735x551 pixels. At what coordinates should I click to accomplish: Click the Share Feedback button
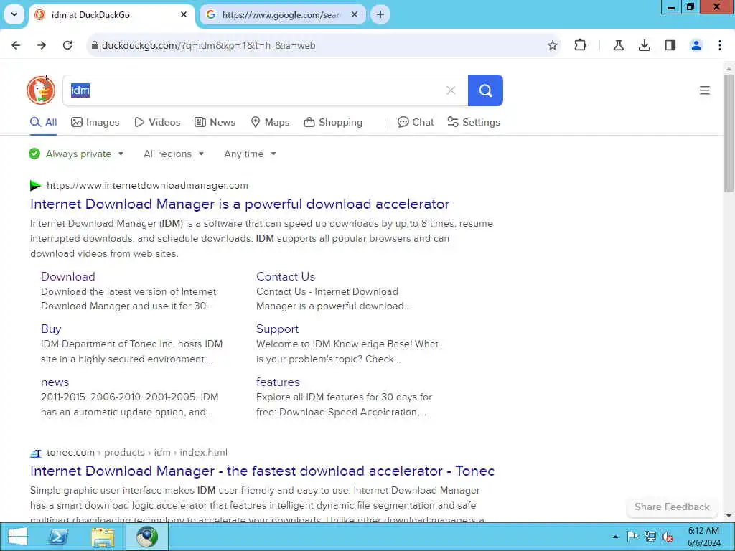tap(672, 507)
